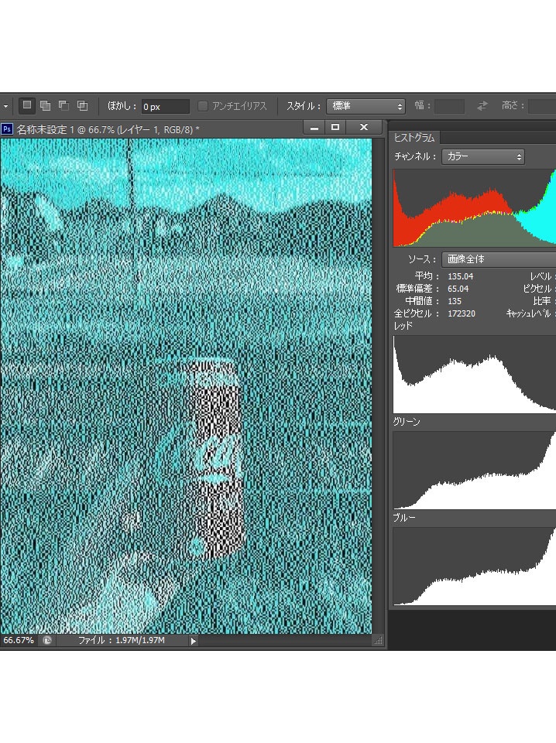556x743 pixels.
Task: Select the New Selection mode icon
Action: [27, 105]
